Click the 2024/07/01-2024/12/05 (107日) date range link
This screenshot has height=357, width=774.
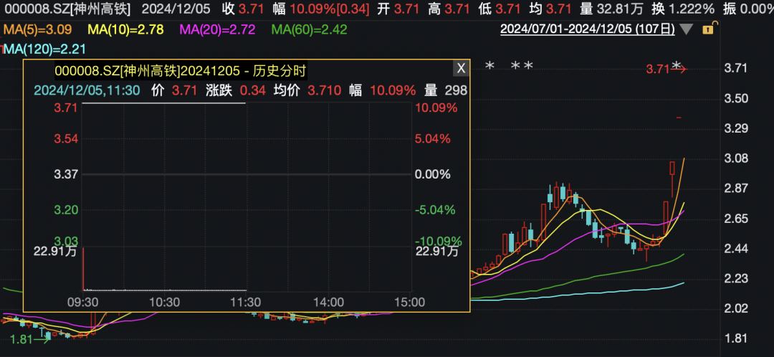click(x=588, y=29)
